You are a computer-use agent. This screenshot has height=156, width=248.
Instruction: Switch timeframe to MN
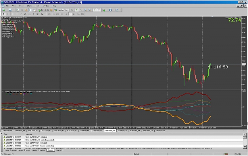pos(83,14)
